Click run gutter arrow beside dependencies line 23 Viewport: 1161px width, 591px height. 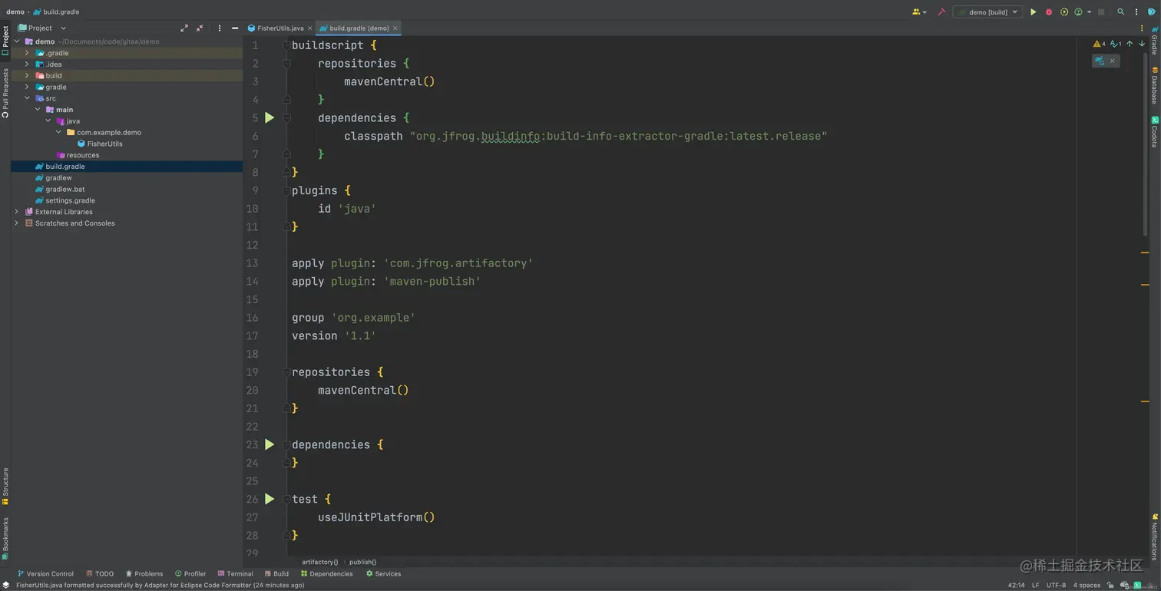coord(270,444)
